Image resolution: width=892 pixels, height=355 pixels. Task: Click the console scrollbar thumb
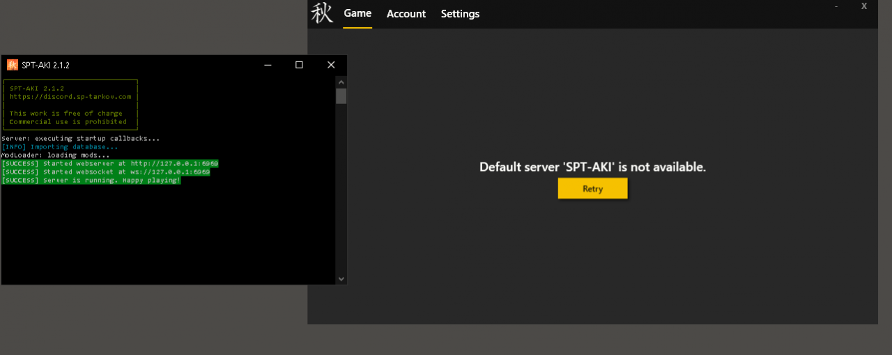(341, 96)
